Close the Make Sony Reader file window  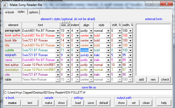coord(167,4)
